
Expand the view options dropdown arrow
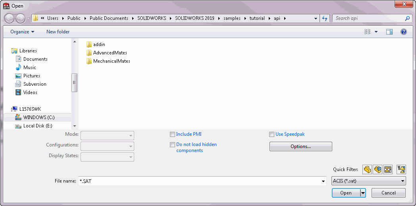point(376,32)
